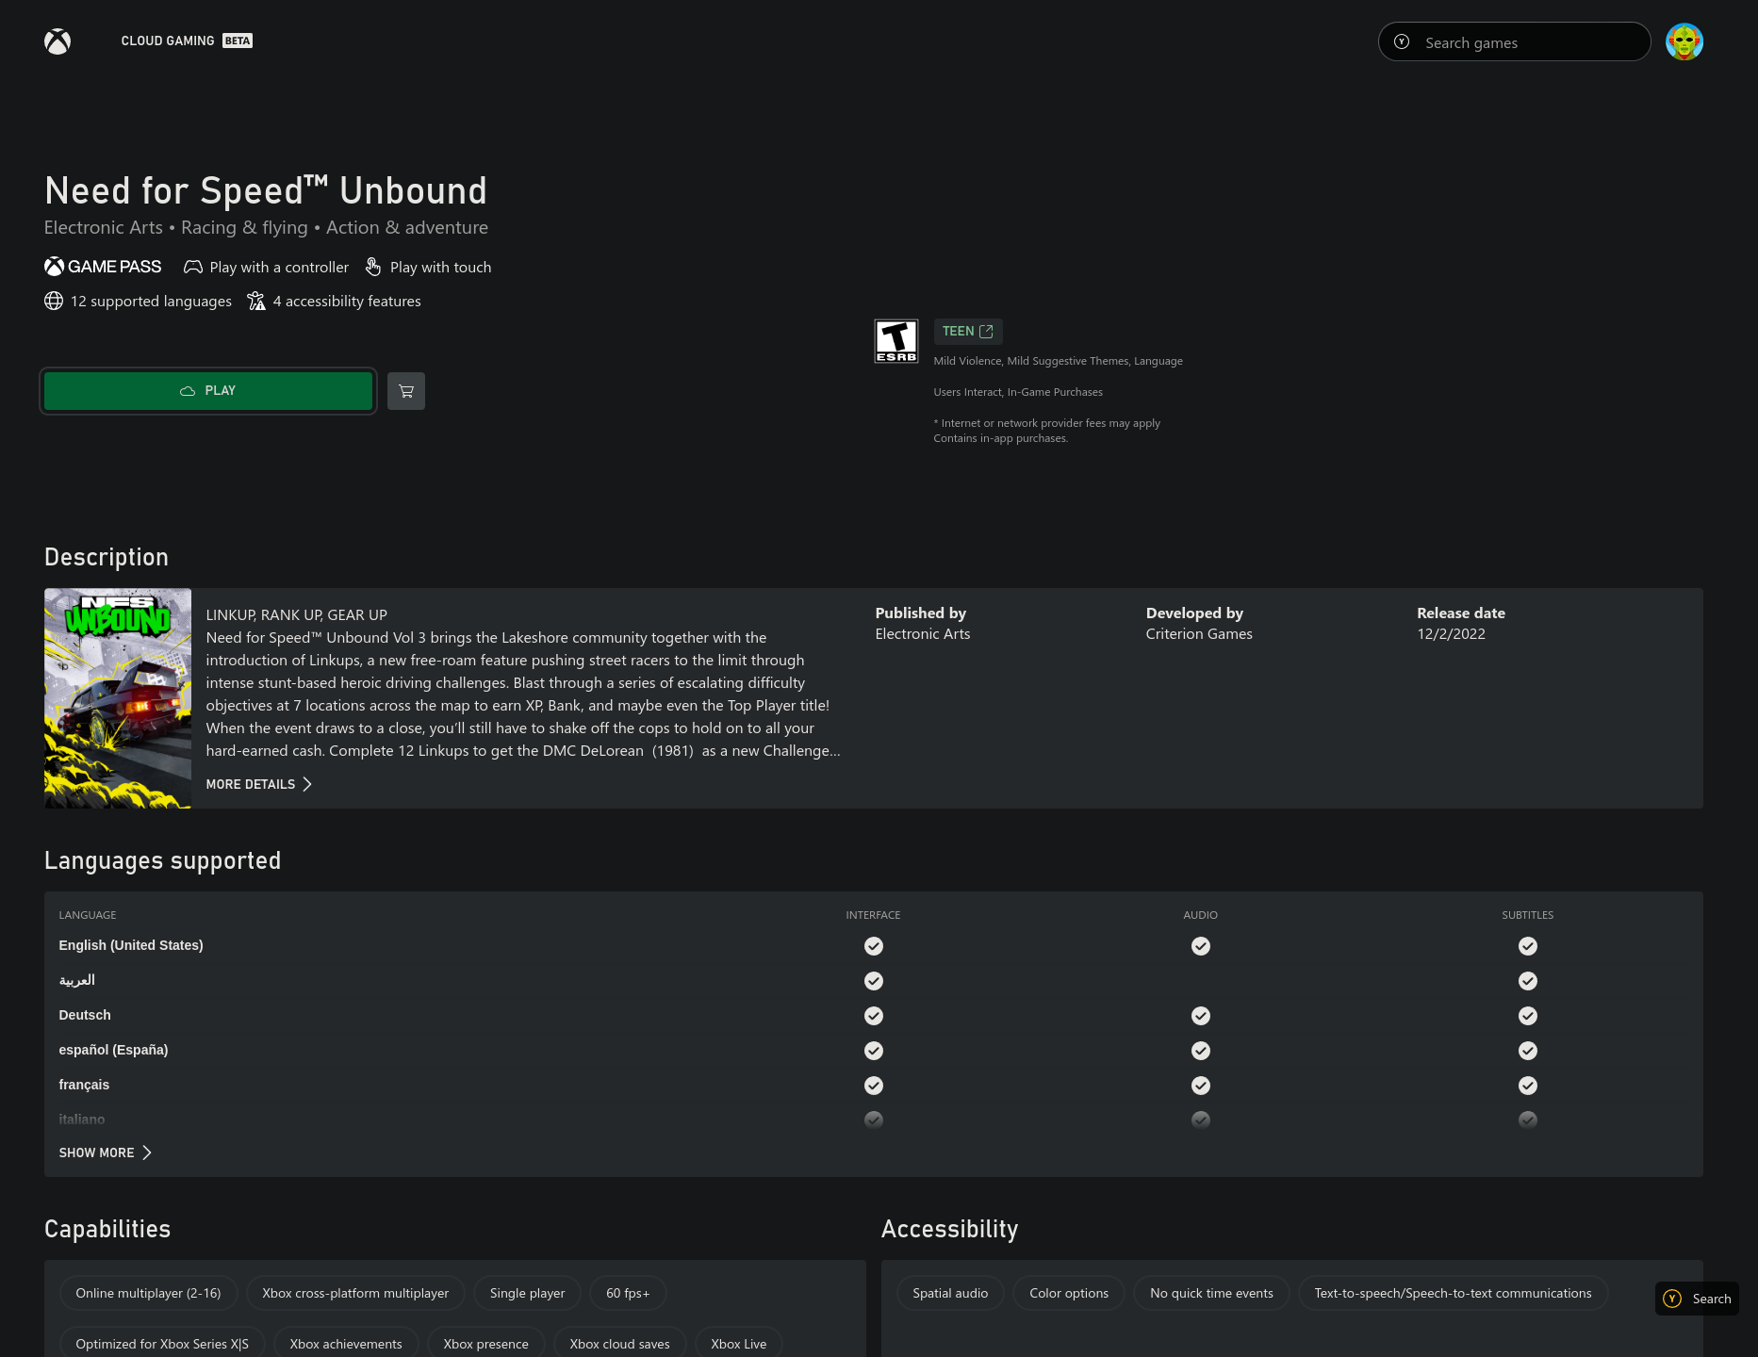This screenshot has width=1758, height=1357.
Task: Click the español subtitles checkmark
Action: tap(1528, 1051)
